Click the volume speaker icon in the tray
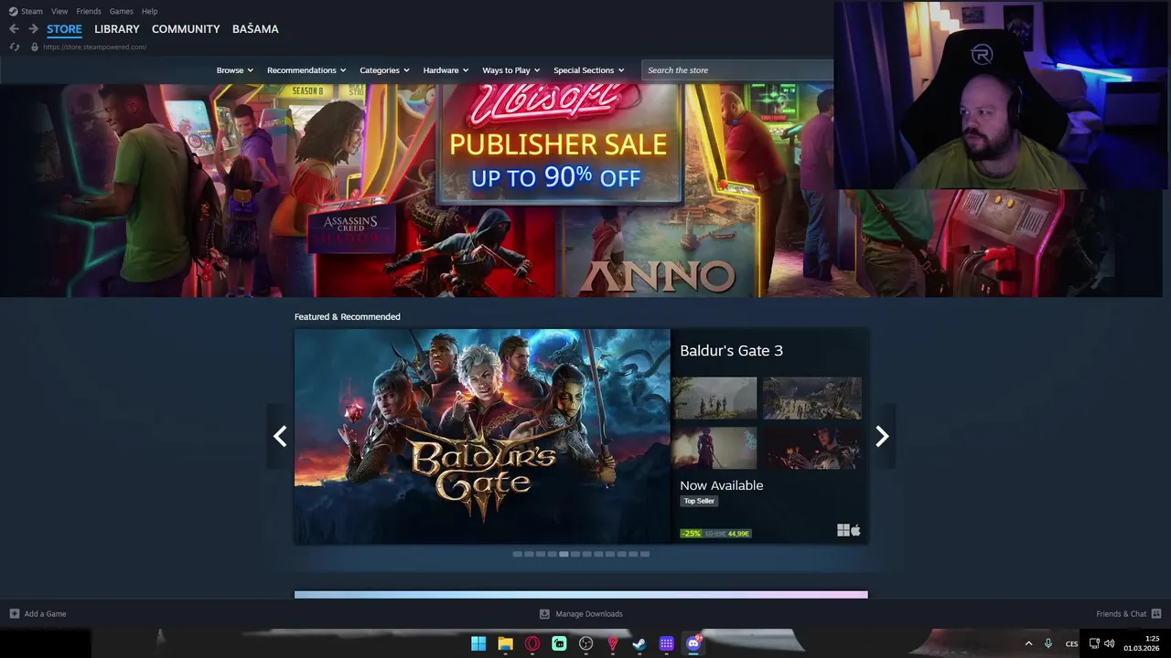This screenshot has width=1171, height=658. (1109, 643)
